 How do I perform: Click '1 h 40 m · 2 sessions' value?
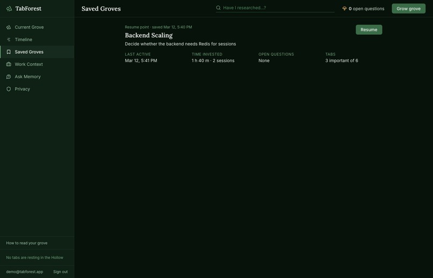(213, 61)
